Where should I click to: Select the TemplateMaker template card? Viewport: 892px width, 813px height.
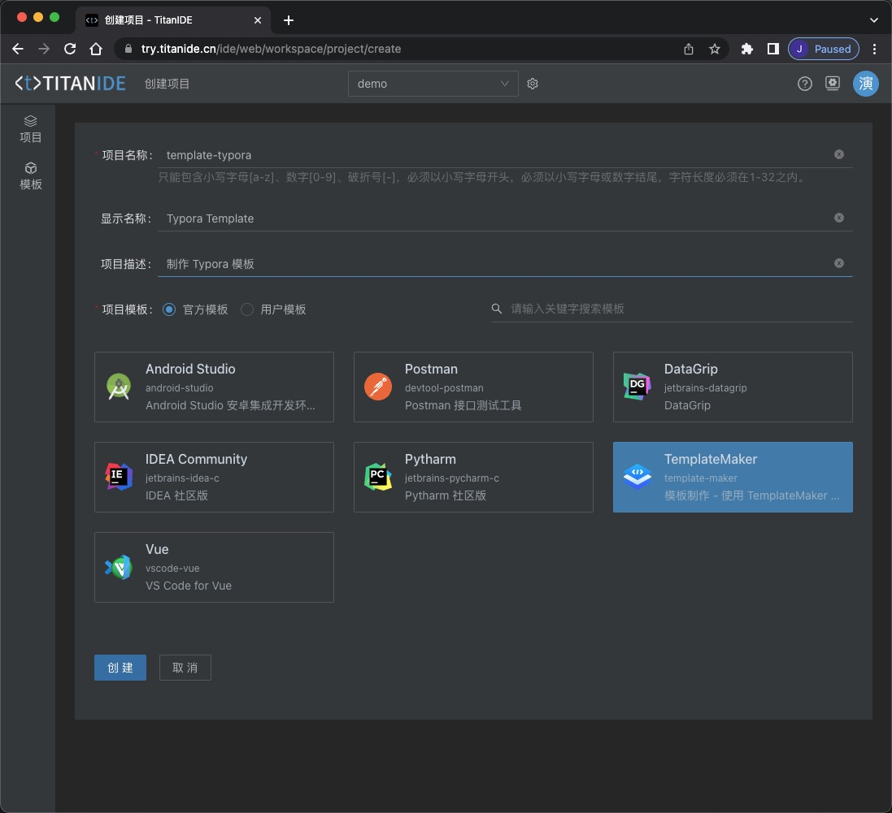pyautogui.click(x=733, y=477)
